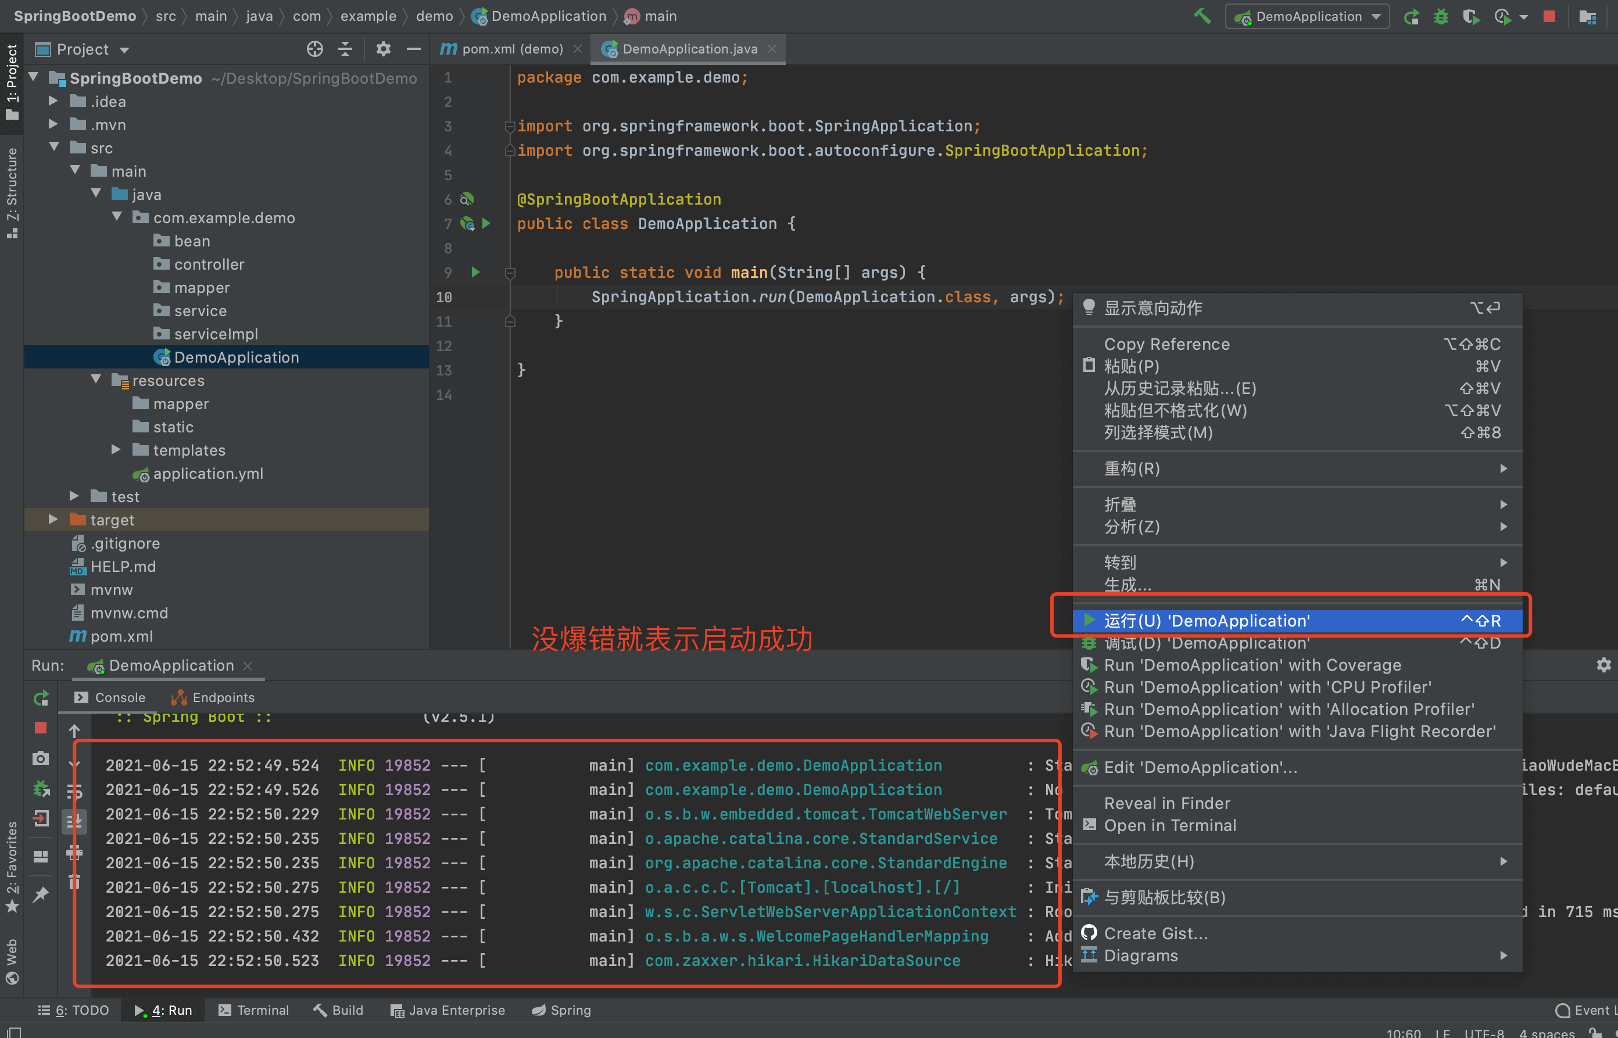Select Copy Reference in context menu
Viewport: 1618px width, 1038px height.
click(1297, 343)
